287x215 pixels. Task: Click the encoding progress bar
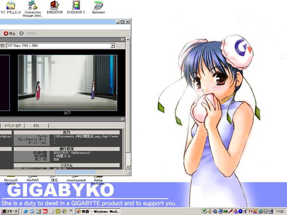coord(74,172)
